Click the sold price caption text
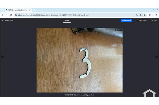 (79, 95)
